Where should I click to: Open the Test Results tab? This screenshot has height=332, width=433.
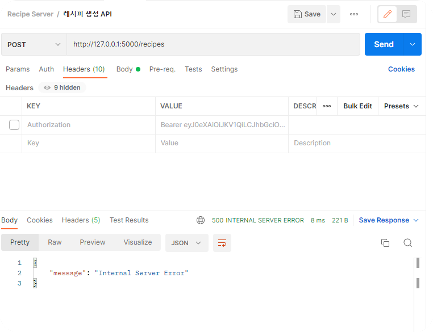[x=129, y=220]
